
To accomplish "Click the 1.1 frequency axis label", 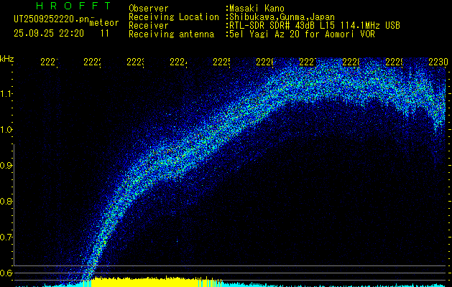I will tap(6, 94).
